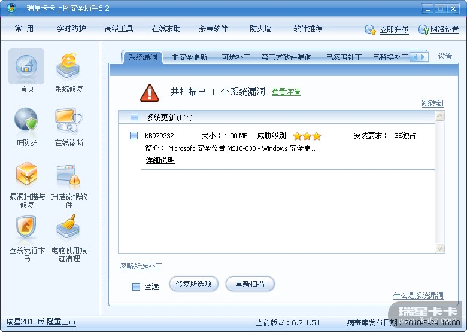This screenshot has width=467, height=332.
Task: Open the 首页 home icon
Action: tap(26, 66)
